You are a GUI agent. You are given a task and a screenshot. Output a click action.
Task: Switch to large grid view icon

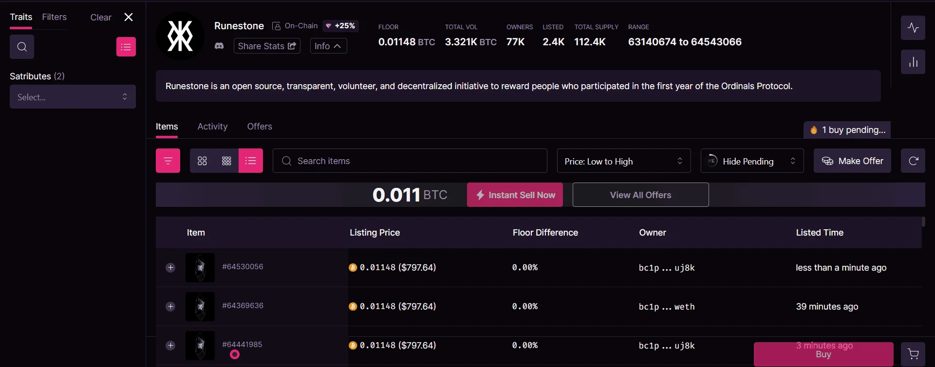point(202,161)
